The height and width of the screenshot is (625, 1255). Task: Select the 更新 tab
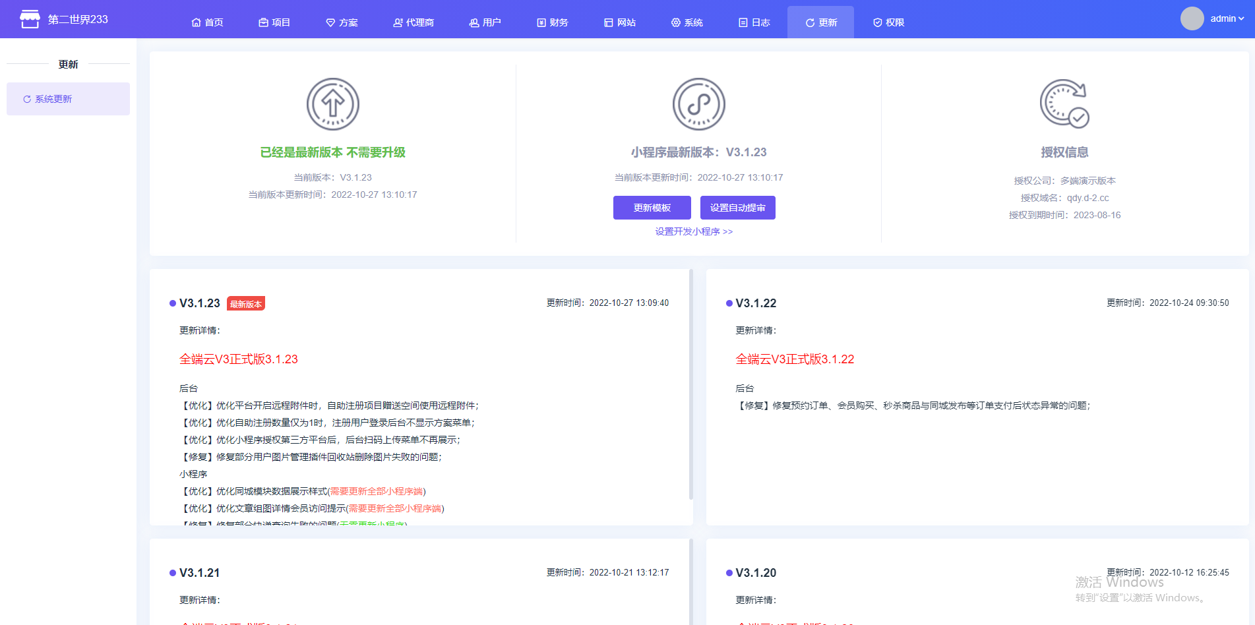[820, 22]
